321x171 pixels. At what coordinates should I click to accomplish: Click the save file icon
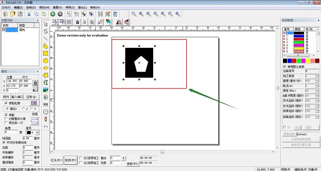coord(20,14)
